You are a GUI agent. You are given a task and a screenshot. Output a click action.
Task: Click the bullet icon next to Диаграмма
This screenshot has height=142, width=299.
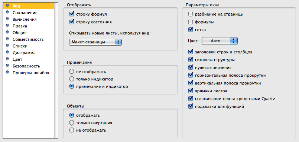click(x=7, y=52)
